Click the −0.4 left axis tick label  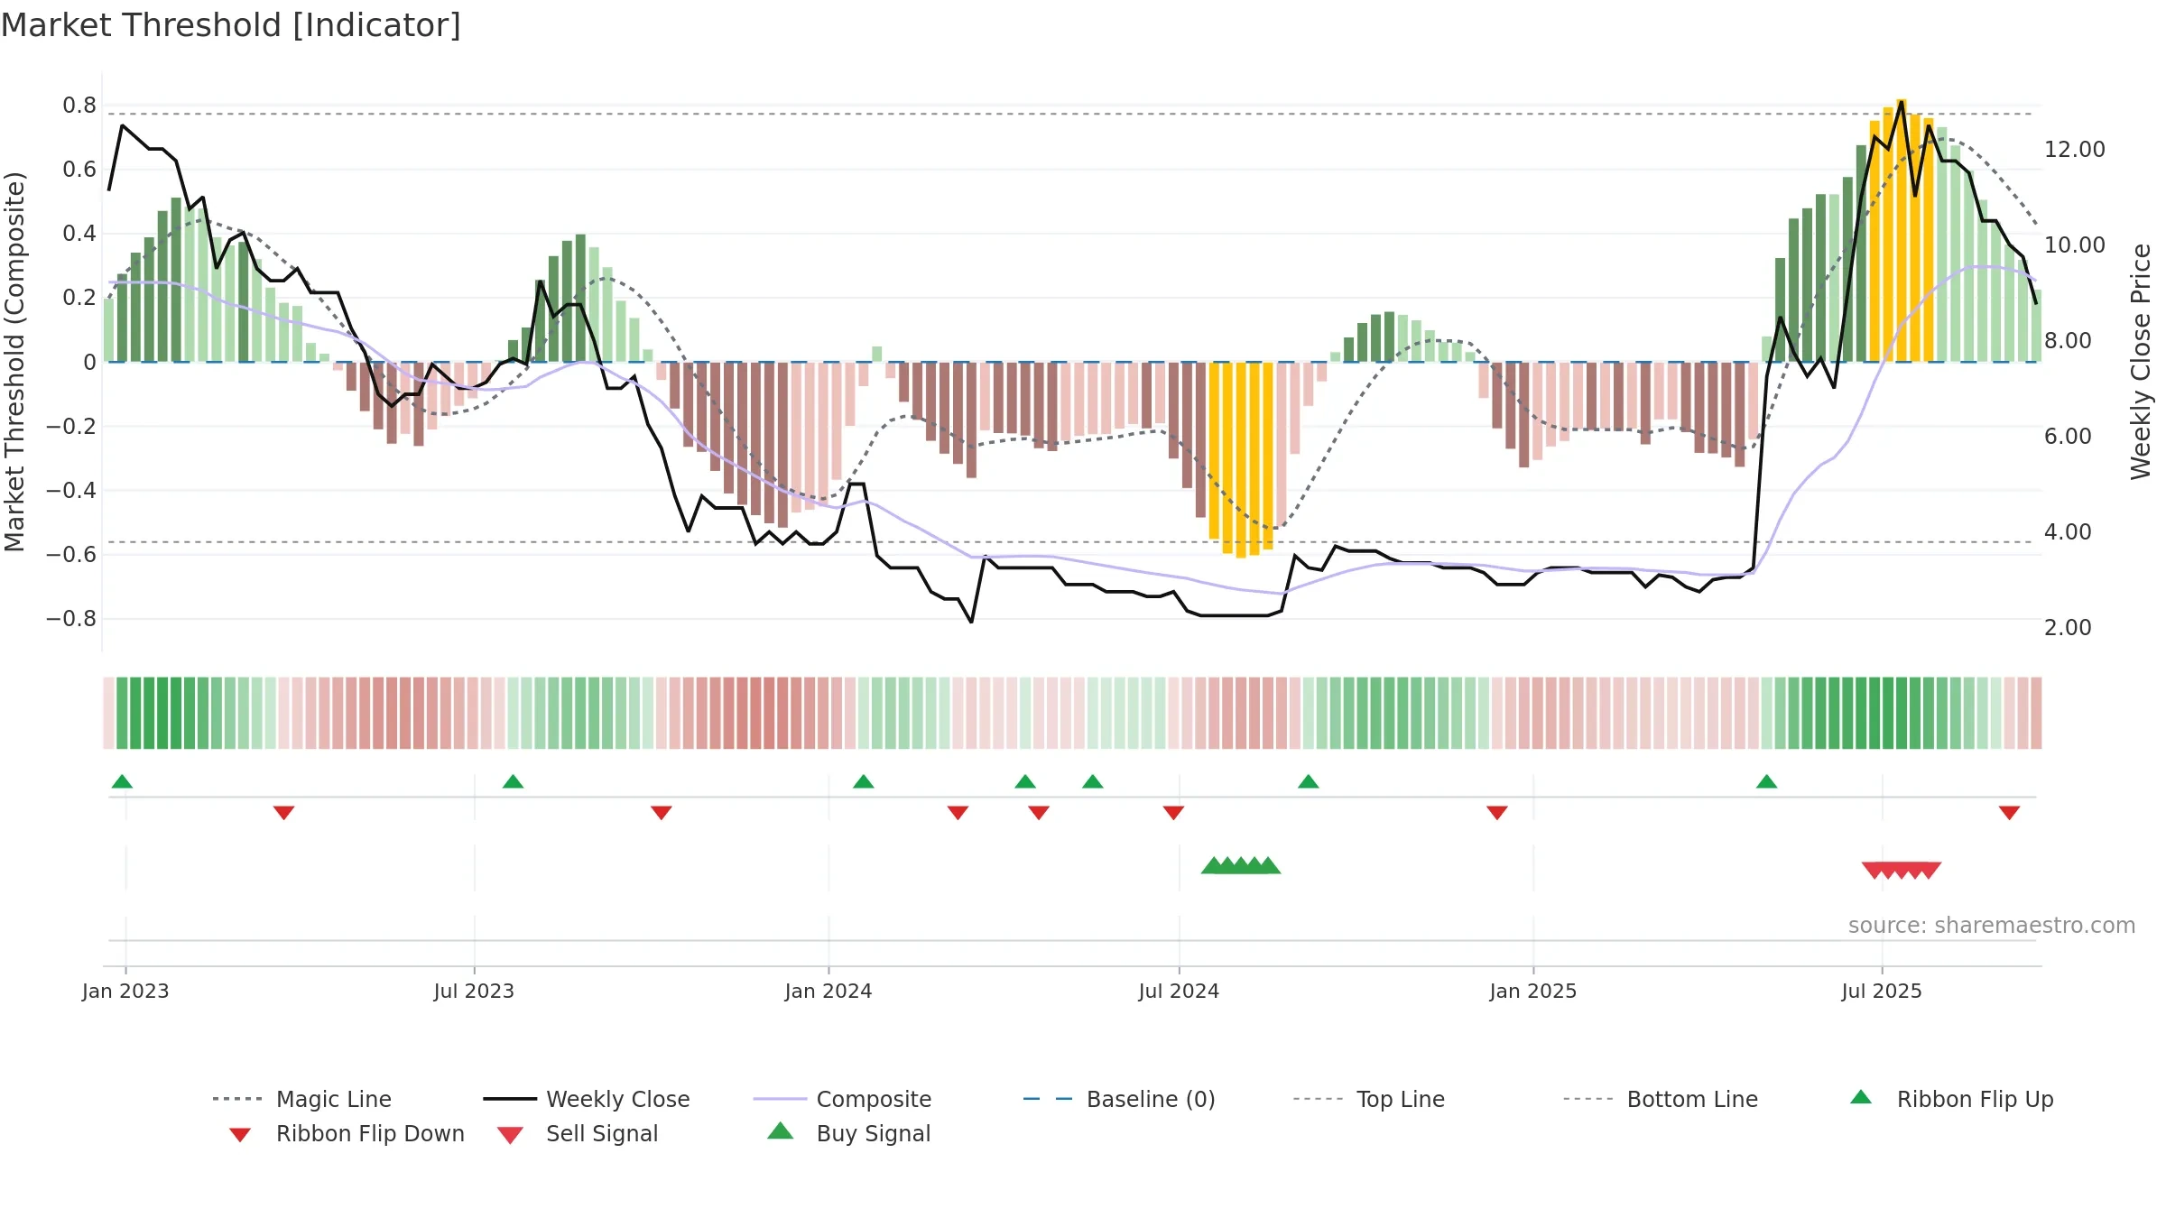tap(71, 491)
